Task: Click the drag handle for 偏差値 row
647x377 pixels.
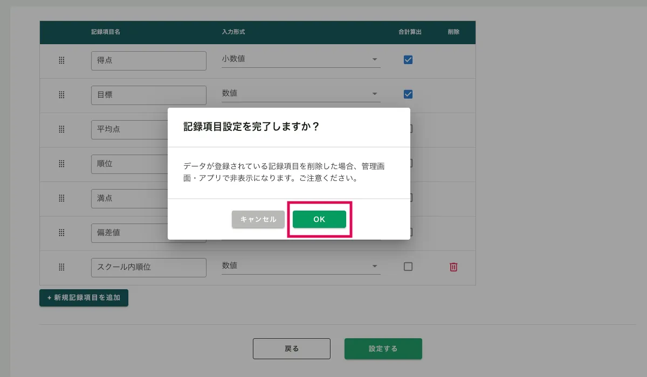Action: tap(61, 233)
